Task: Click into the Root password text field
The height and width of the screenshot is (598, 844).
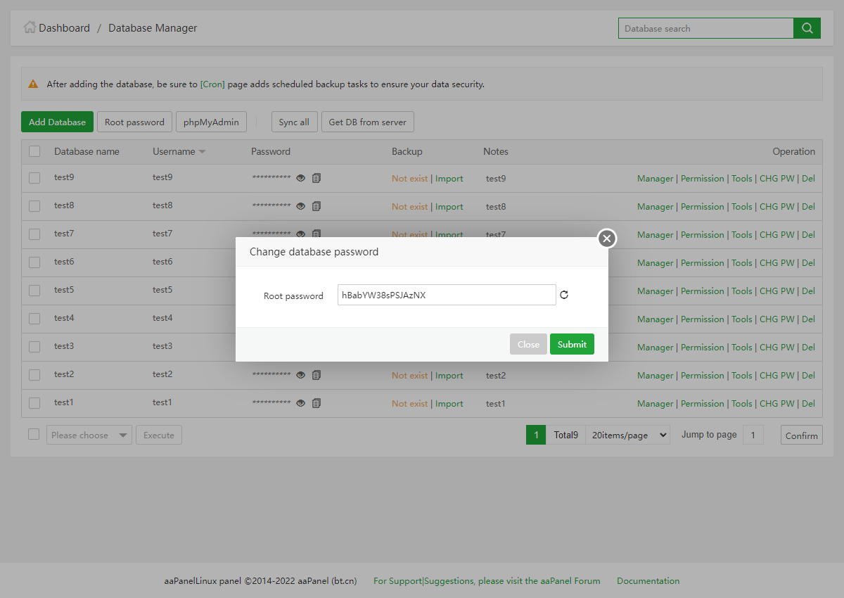Action: [x=447, y=295]
